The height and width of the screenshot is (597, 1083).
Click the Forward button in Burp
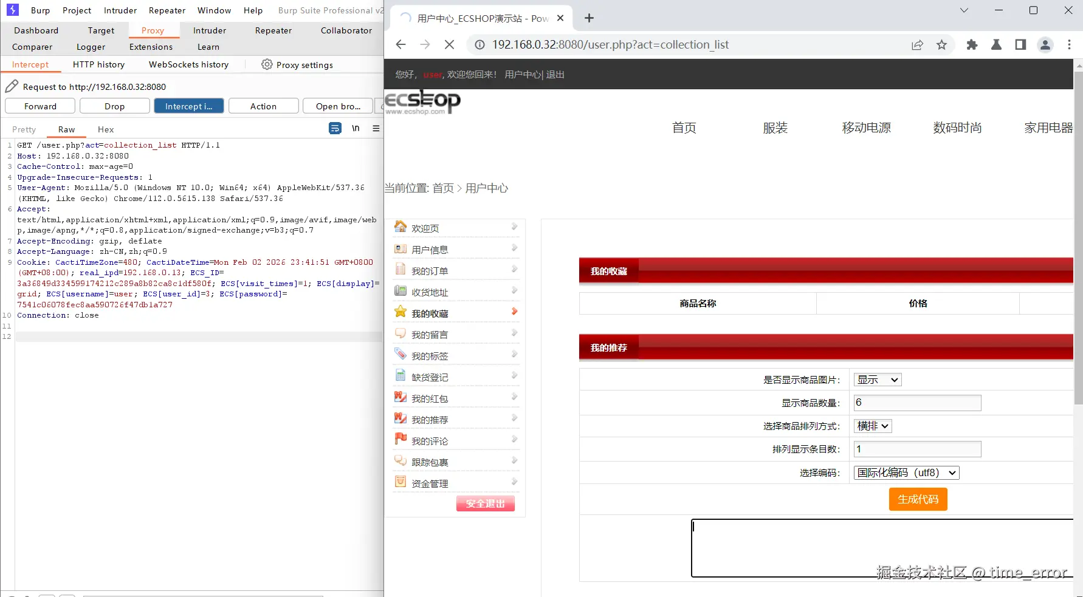(40, 106)
